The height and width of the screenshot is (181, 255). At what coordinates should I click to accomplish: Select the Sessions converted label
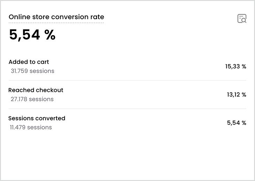click(x=37, y=118)
